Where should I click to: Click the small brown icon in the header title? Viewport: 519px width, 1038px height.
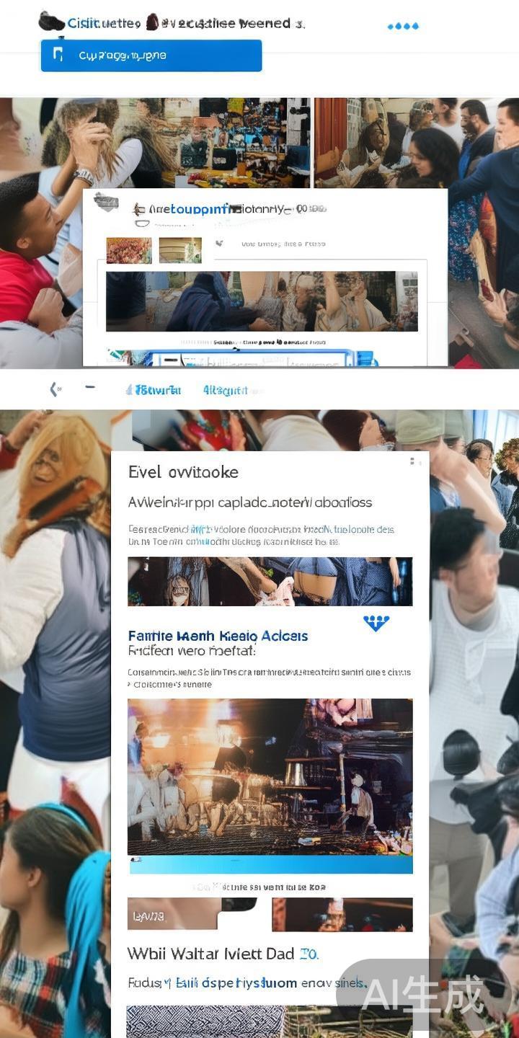(152, 22)
